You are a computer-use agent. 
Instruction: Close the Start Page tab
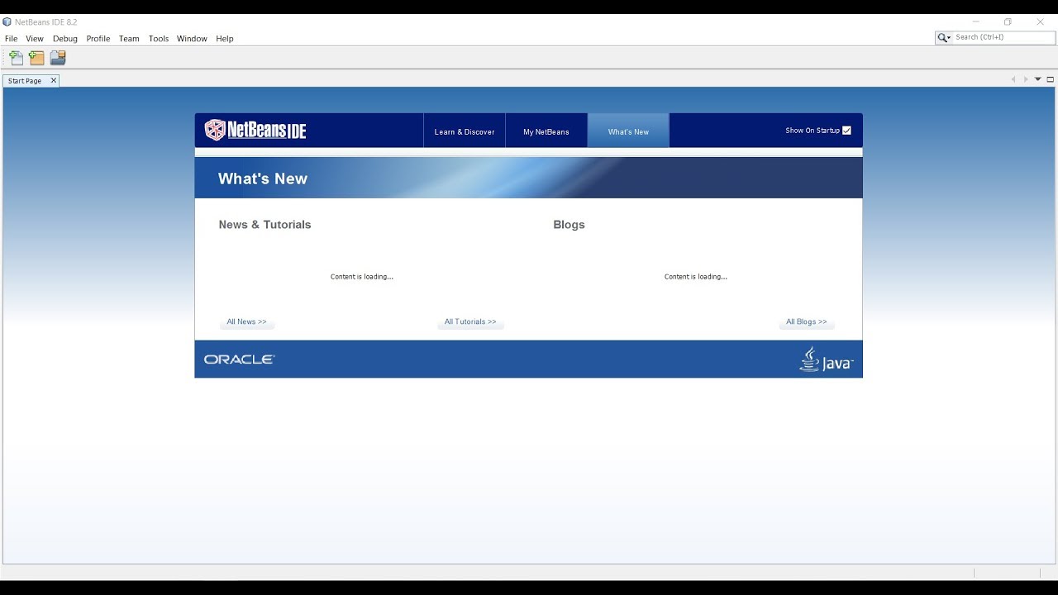(54, 80)
